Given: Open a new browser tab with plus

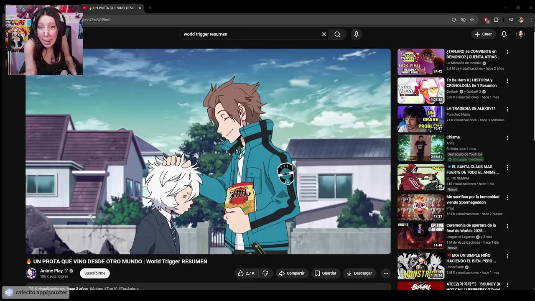Looking at the screenshot, I should 150,8.
